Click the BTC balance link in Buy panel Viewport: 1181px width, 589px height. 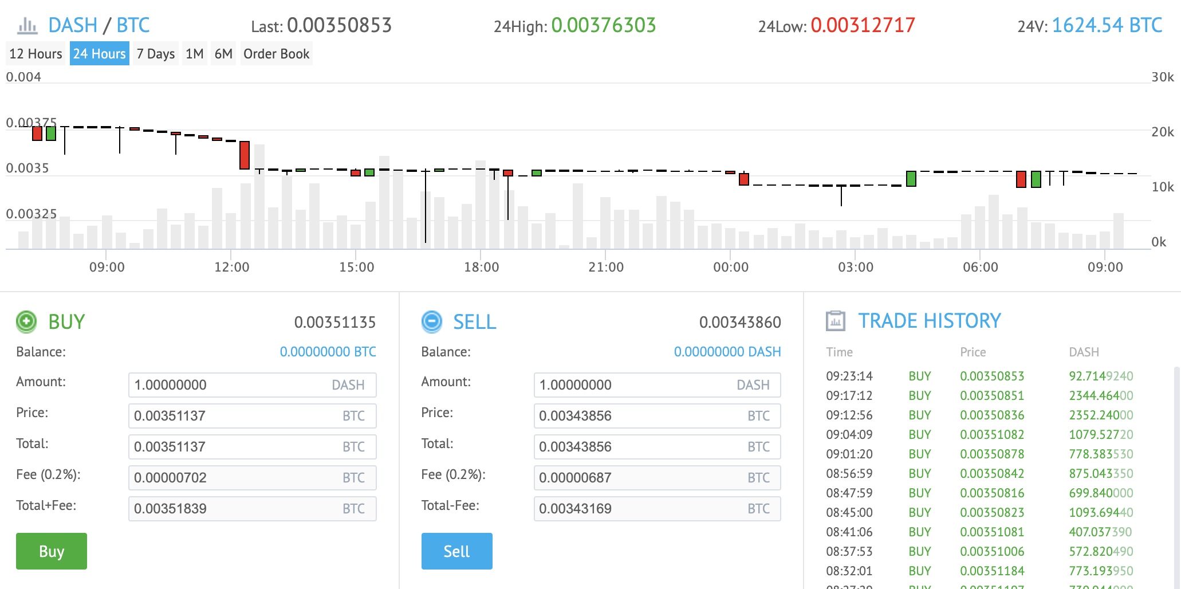(328, 351)
